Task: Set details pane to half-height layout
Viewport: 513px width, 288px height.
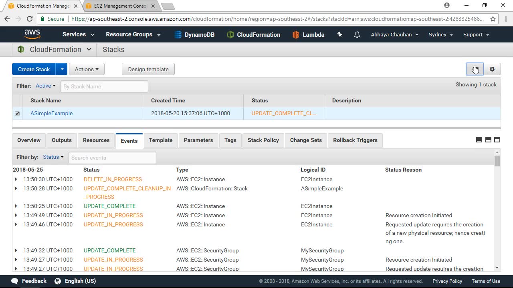Action: [x=488, y=140]
